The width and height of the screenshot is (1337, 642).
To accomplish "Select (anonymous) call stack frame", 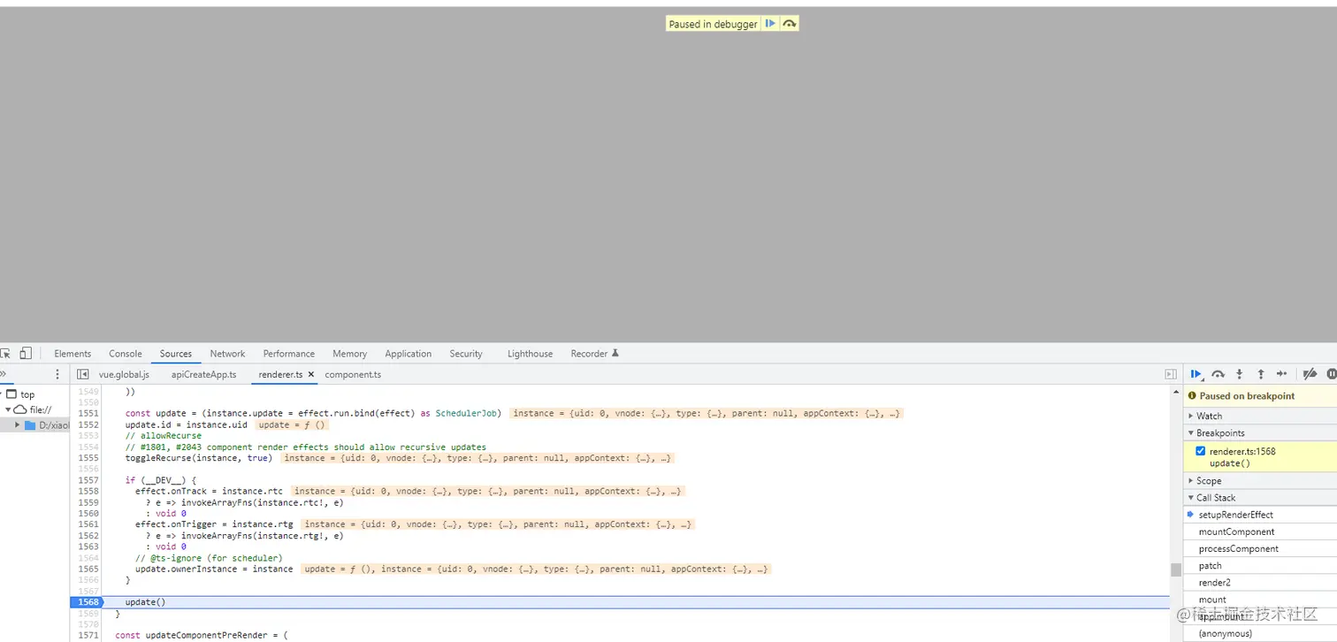I will click(1260, 633).
